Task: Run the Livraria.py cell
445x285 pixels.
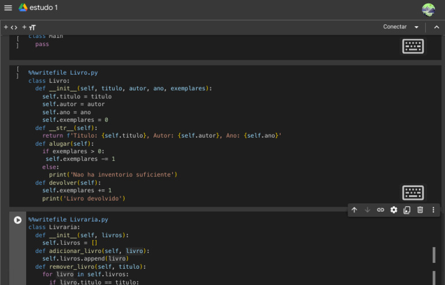Action: [x=17, y=220]
